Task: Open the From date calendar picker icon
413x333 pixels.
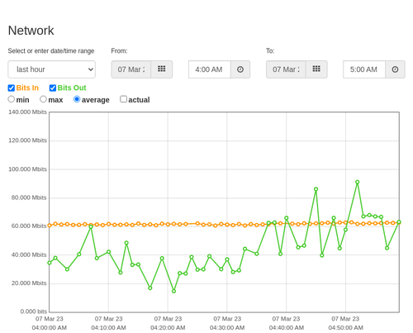Action: coord(162,69)
